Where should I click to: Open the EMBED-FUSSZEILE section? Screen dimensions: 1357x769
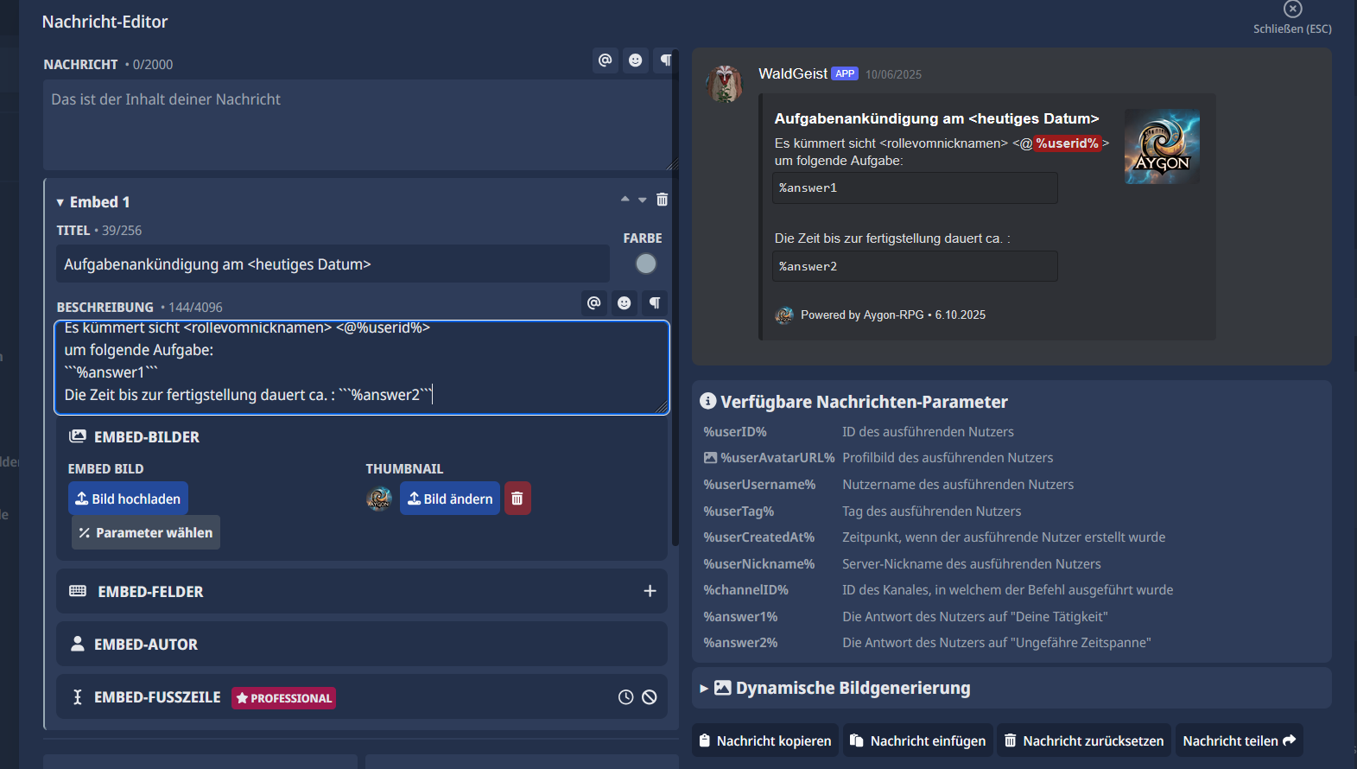[157, 697]
